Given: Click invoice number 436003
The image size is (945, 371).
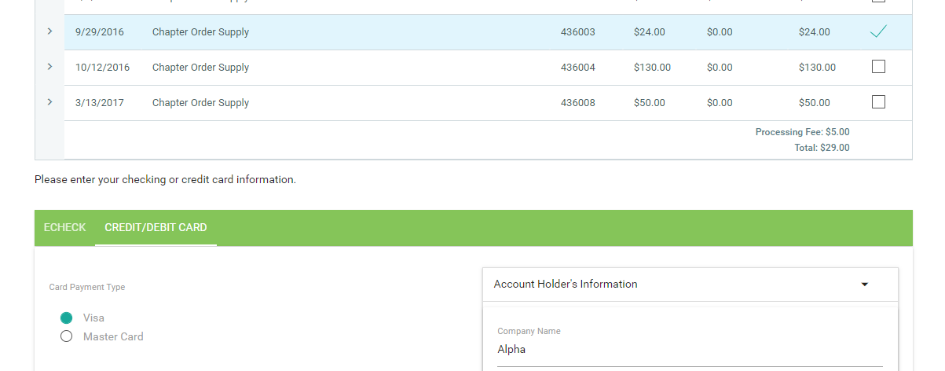Looking at the screenshot, I should click(577, 32).
